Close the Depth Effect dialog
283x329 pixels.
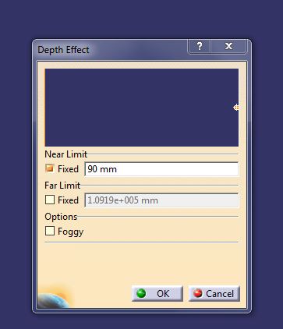pyautogui.click(x=228, y=46)
